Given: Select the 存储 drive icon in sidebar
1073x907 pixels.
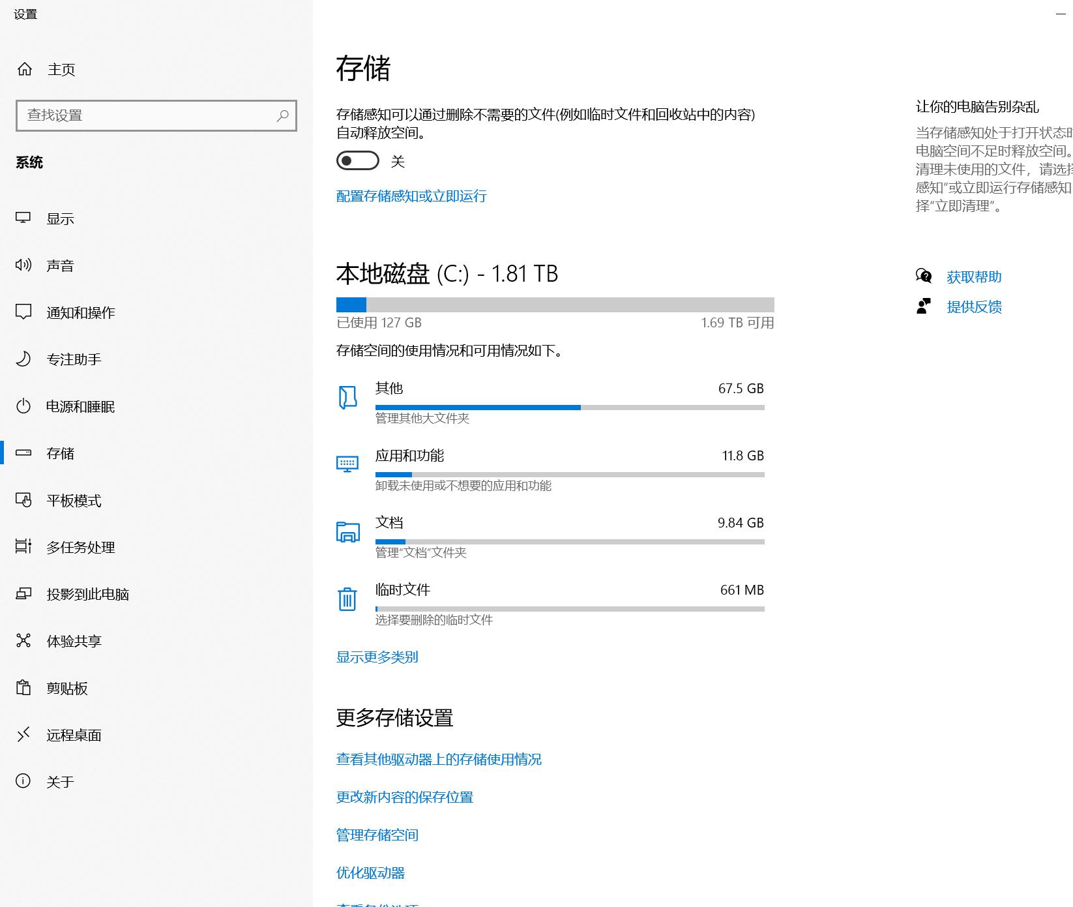Looking at the screenshot, I should point(23,453).
